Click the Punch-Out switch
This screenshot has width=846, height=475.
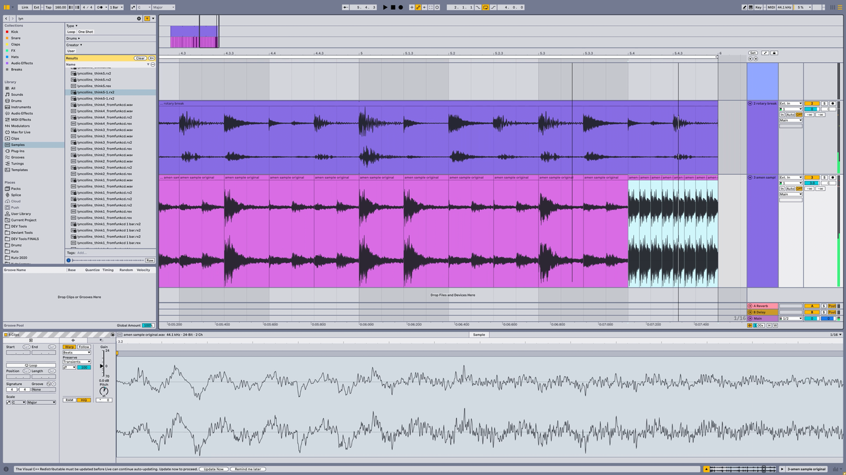click(x=494, y=7)
